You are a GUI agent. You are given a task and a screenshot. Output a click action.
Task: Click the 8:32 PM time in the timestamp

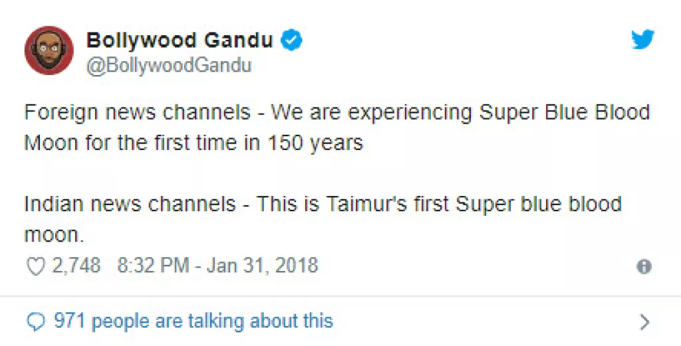pos(154,266)
